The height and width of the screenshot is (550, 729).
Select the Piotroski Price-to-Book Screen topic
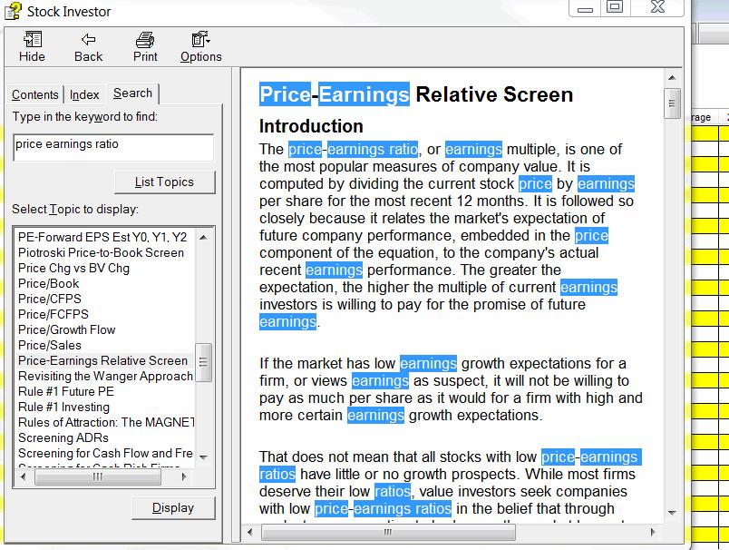click(101, 252)
